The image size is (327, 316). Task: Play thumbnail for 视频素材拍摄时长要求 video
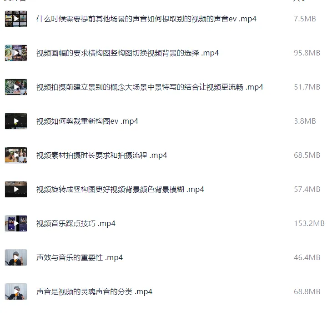coord(16,155)
